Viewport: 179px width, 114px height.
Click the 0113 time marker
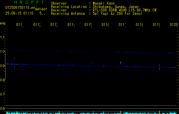54,25
